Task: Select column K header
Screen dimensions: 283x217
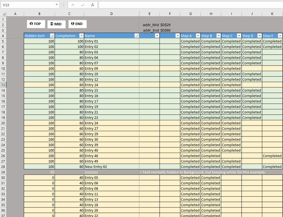Action: [x=272, y=14]
